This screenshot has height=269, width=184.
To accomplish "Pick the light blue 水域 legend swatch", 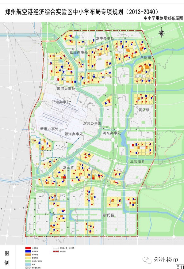I will (28, 264).
